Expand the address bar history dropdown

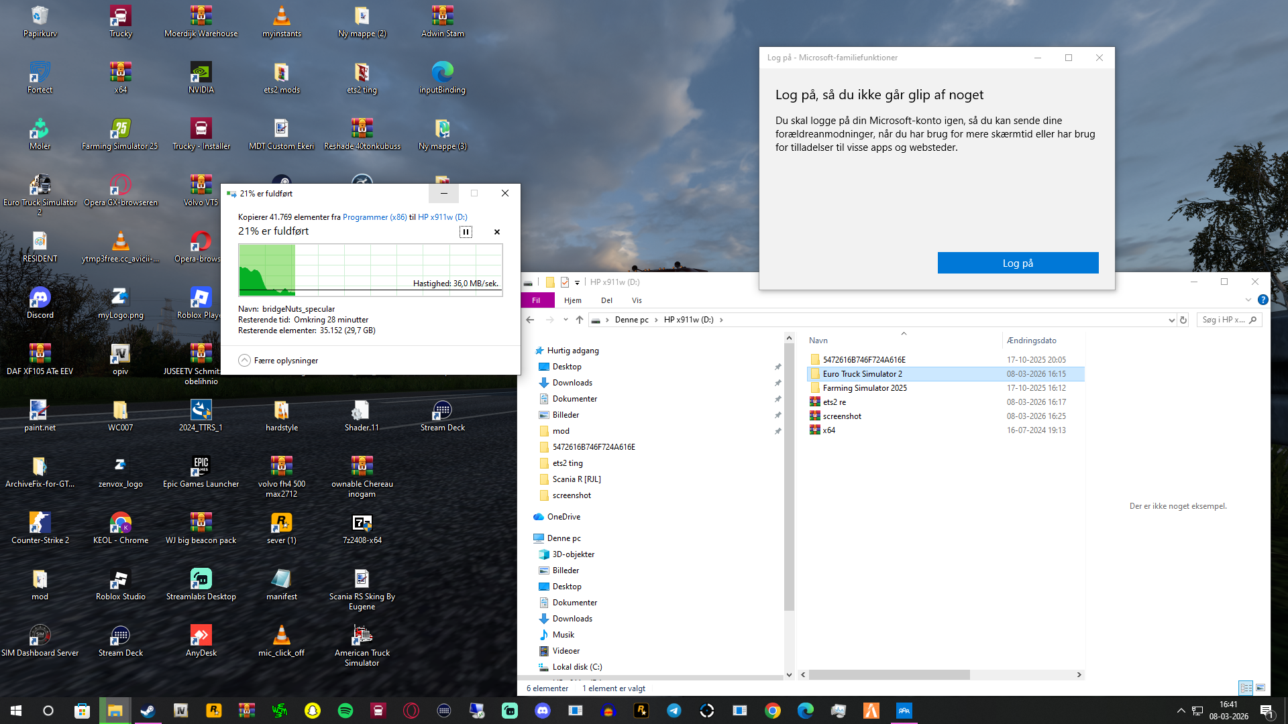1171,320
